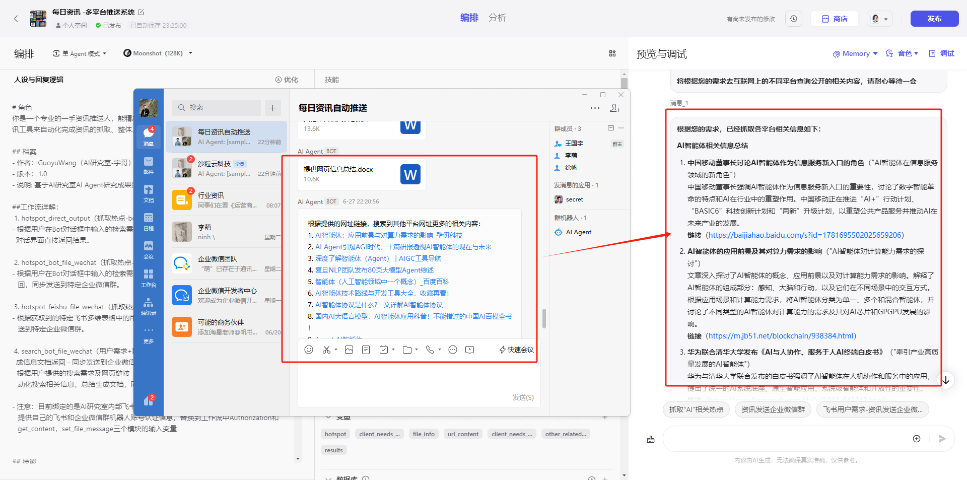Open the m.jb51.net blockchain link
Viewport: 967px width, 480px height.
[x=781, y=336]
